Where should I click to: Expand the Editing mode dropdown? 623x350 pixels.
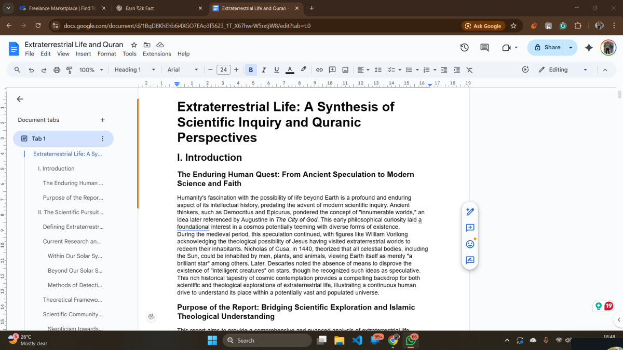[x=563, y=70]
